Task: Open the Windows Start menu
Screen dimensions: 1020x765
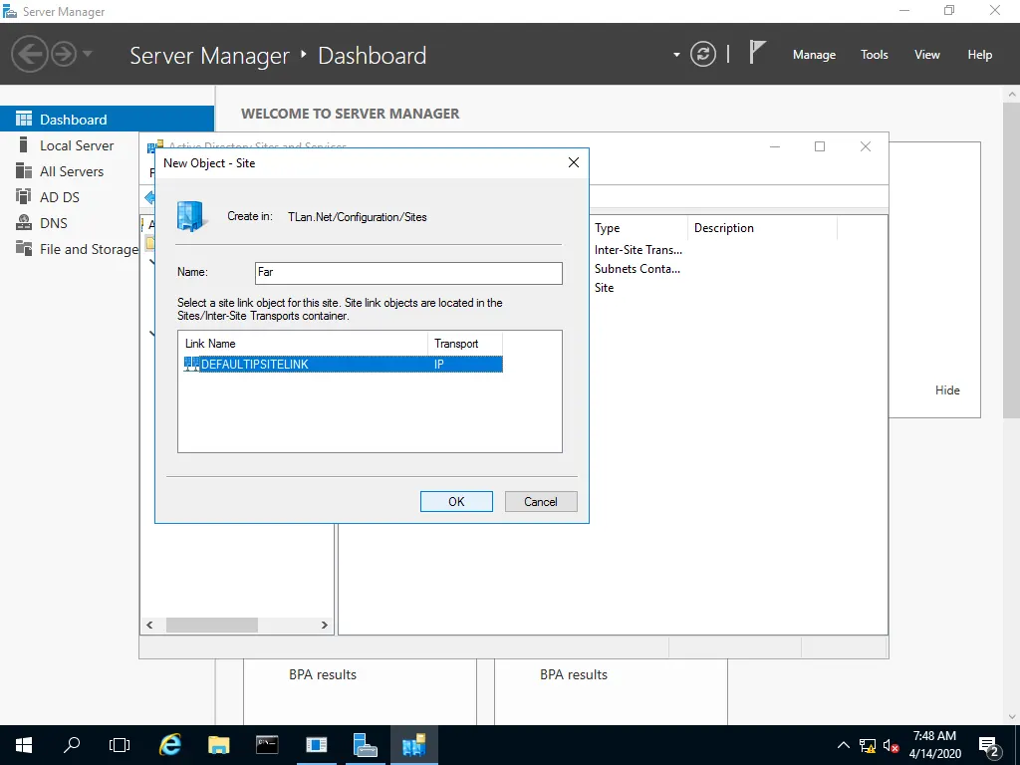Action: [x=24, y=745]
